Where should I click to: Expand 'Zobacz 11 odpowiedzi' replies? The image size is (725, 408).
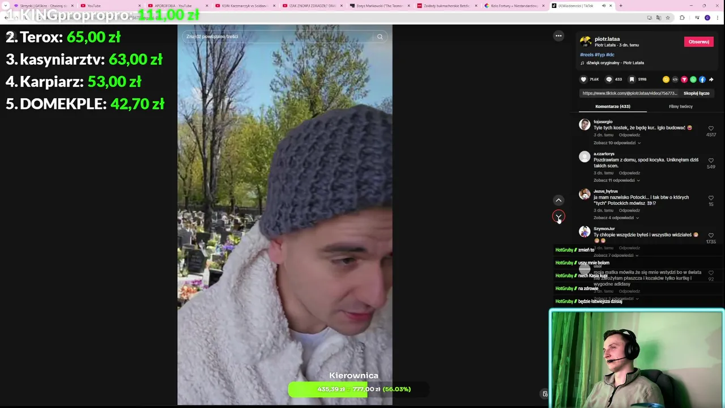(616, 180)
